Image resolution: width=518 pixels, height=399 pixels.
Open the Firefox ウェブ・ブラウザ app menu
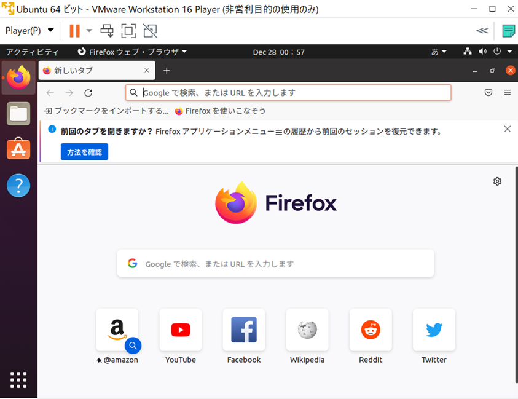132,52
